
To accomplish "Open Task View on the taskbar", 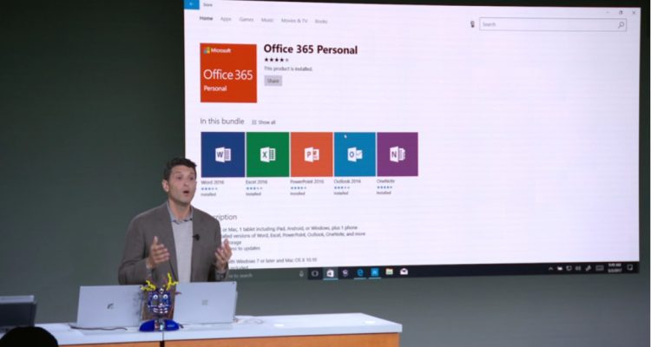I will pos(315,273).
